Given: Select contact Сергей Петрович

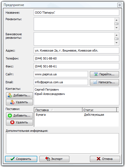Looking at the screenshot, I should click(x=47, y=90).
